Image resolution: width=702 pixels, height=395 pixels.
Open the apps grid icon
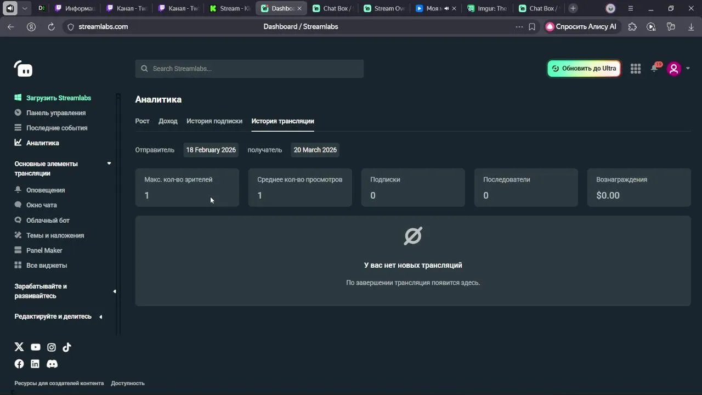coord(636,69)
